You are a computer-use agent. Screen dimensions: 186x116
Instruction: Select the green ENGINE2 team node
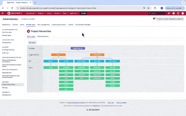[x=97, y=71]
